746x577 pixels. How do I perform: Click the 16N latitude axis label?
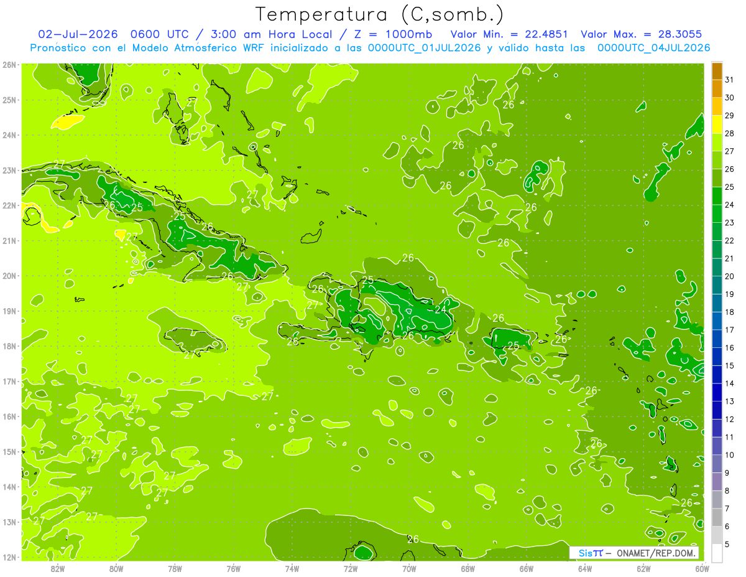(9, 416)
